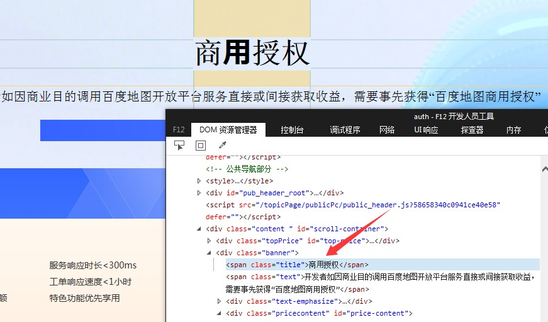Select the pub_header_root div row

pos(275,193)
